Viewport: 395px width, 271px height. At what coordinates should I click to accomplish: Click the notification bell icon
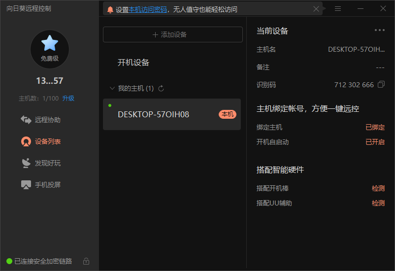point(110,9)
